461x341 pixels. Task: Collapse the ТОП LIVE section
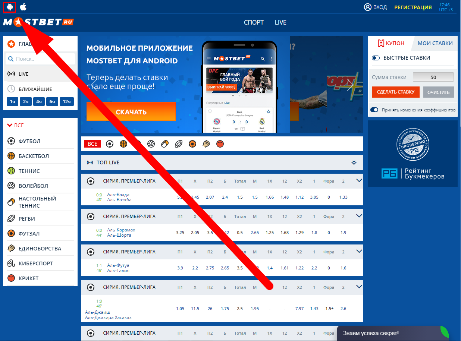point(354,162)
